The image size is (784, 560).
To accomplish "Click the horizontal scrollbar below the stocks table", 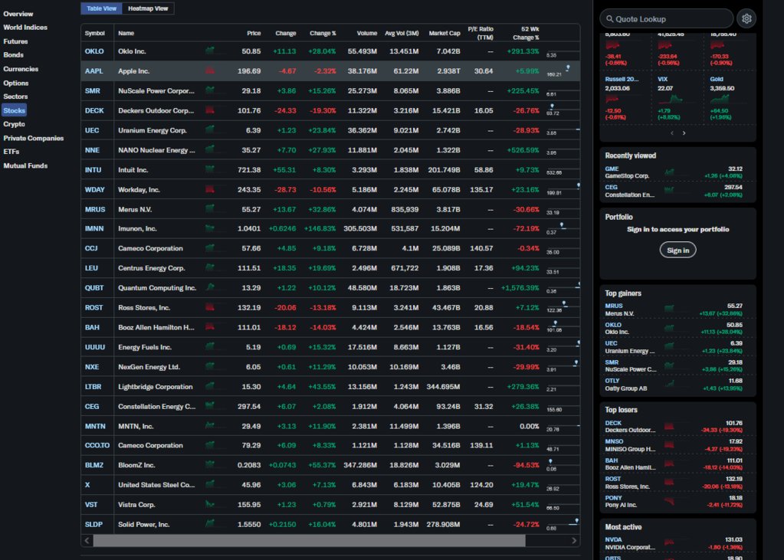I will (309, 541).
